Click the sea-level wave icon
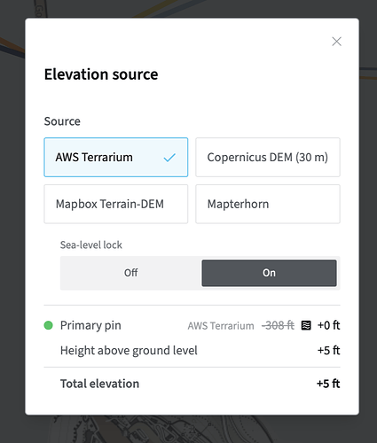377x443 pixels. point(306,325)
